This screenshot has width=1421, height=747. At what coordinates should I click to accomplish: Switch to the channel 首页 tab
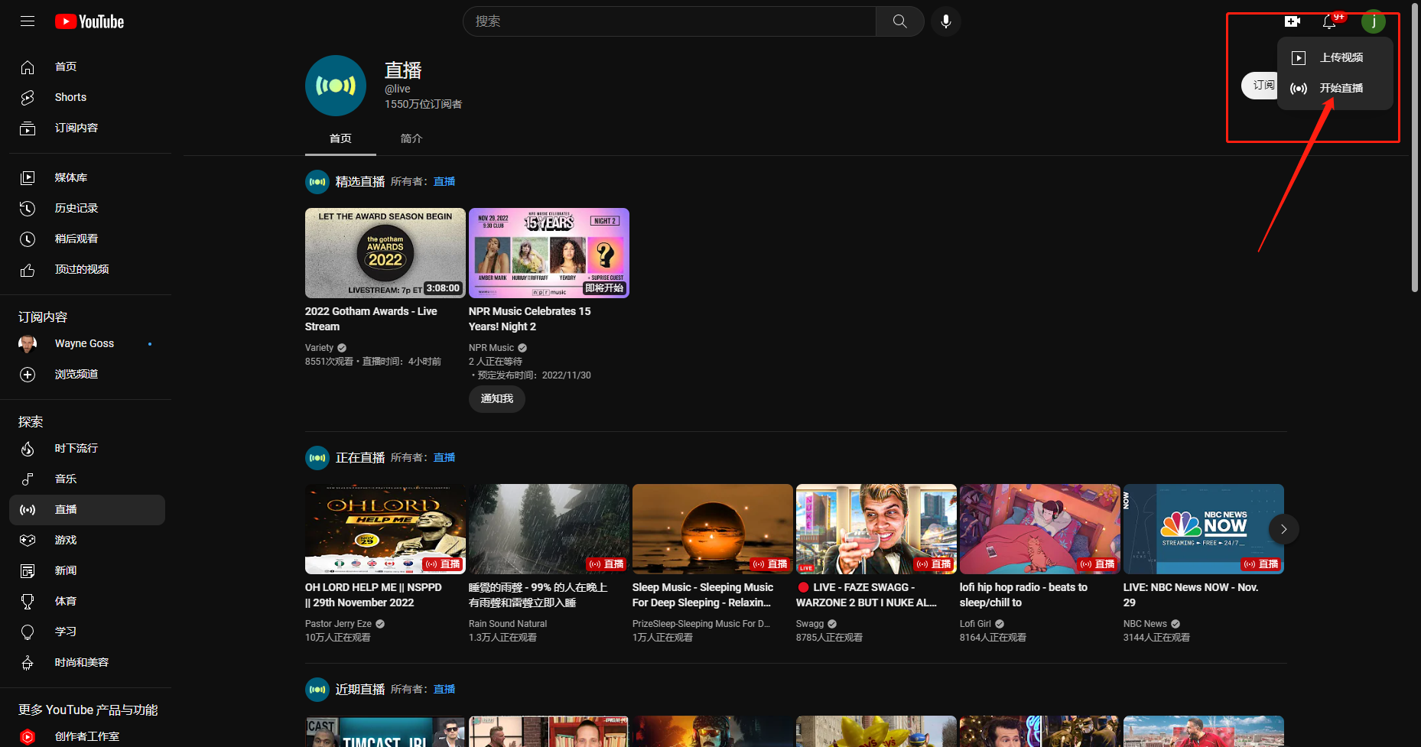click(340, 138)
